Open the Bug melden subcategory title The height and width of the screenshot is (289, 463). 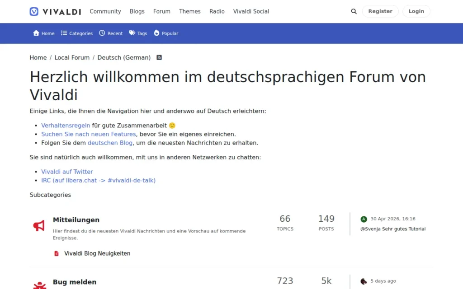tap(75, 282)
